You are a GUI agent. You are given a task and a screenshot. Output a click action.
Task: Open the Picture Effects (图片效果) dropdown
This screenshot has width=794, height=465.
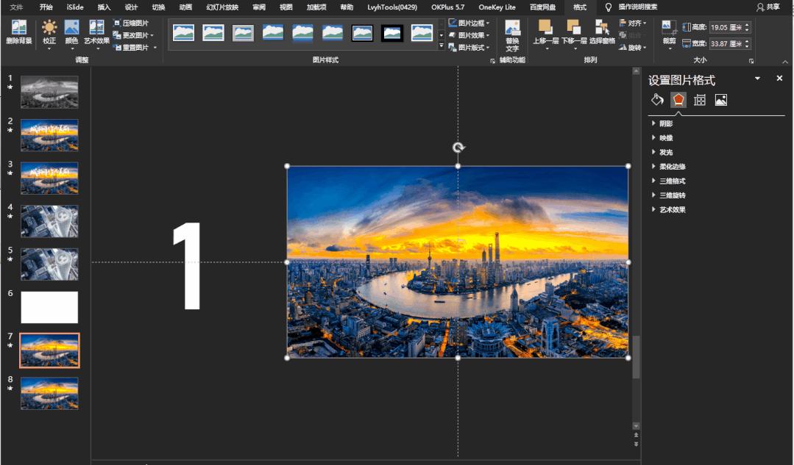pos(469,35)
